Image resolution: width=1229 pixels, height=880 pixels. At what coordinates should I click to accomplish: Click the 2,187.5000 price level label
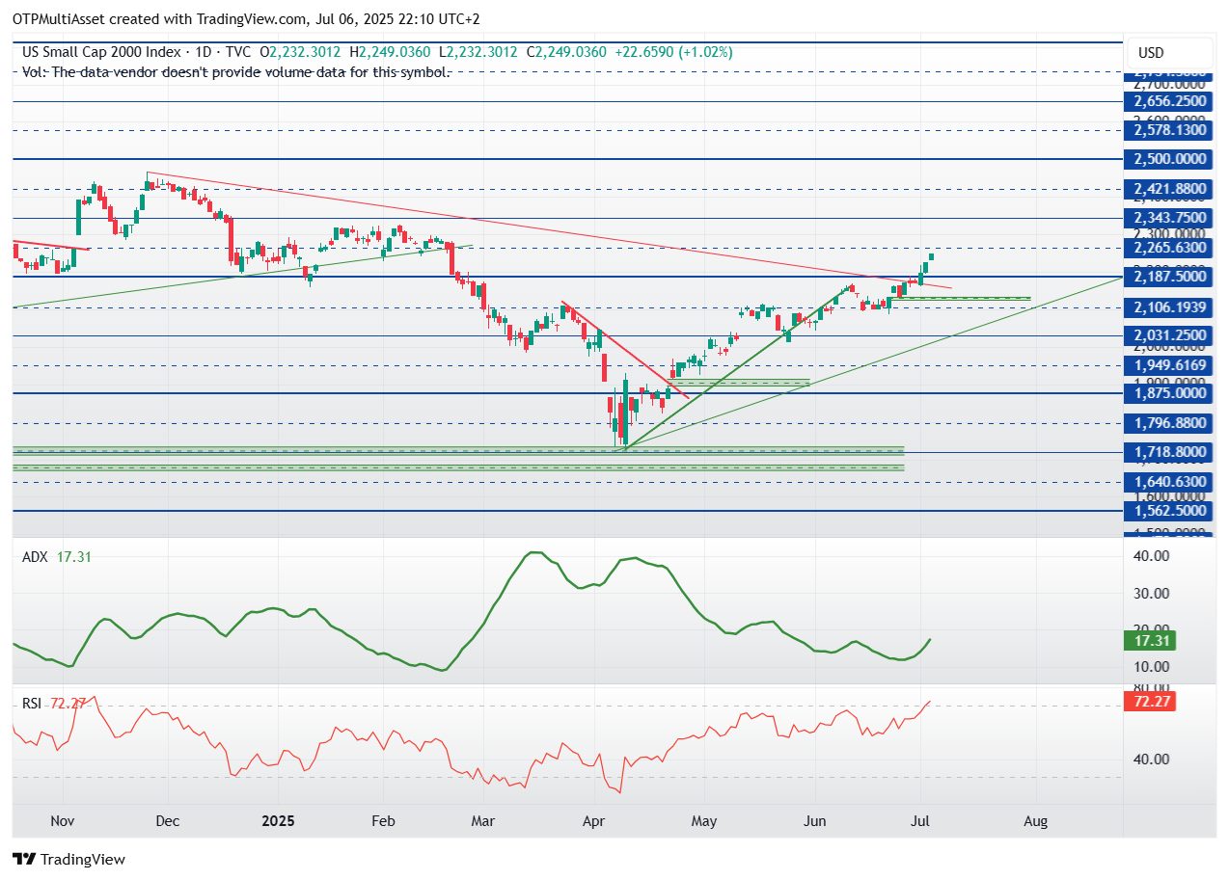pos(1170,277)
